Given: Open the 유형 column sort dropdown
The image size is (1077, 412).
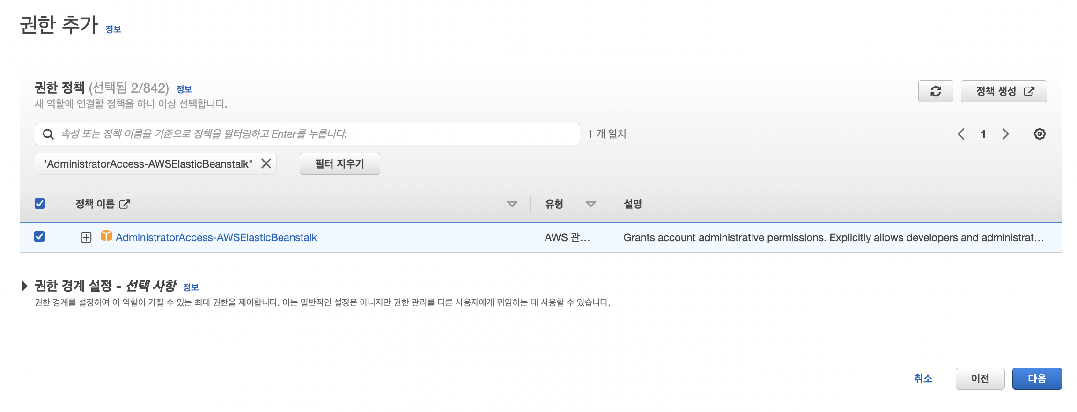Looking at the screenshot, I should click(591, 204).
